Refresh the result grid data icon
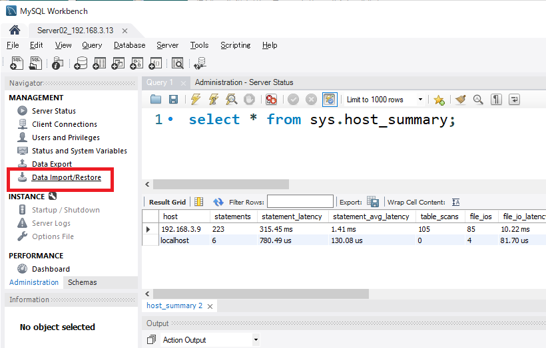This screenshot has width=546, height=348. click(218, 202)
